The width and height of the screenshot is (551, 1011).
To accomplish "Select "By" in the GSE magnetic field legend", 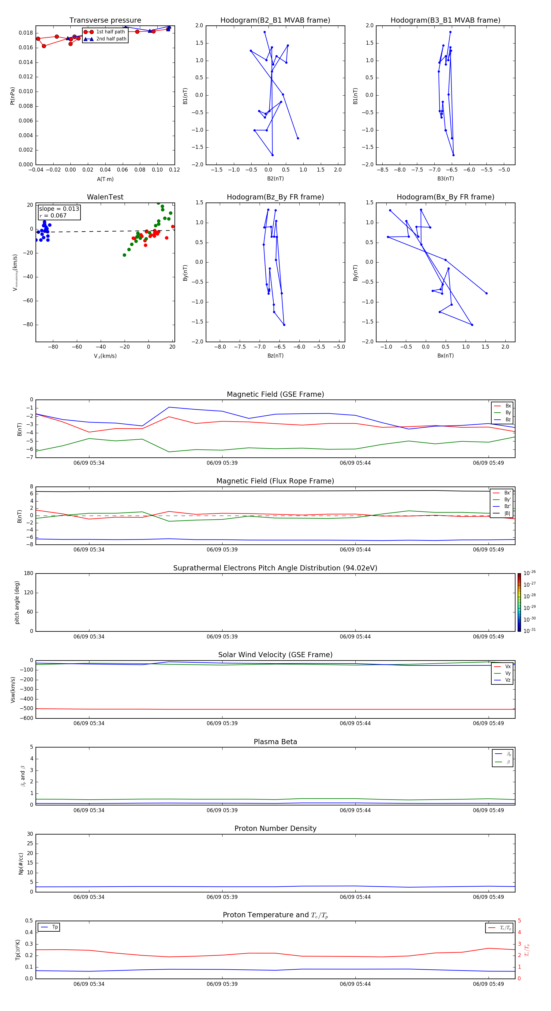I will point(503,412).
